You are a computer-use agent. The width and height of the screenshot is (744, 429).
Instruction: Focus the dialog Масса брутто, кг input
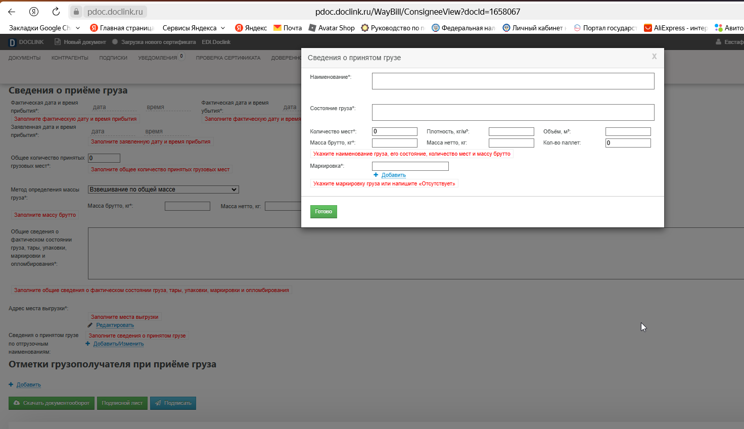[x=395, y=143]
